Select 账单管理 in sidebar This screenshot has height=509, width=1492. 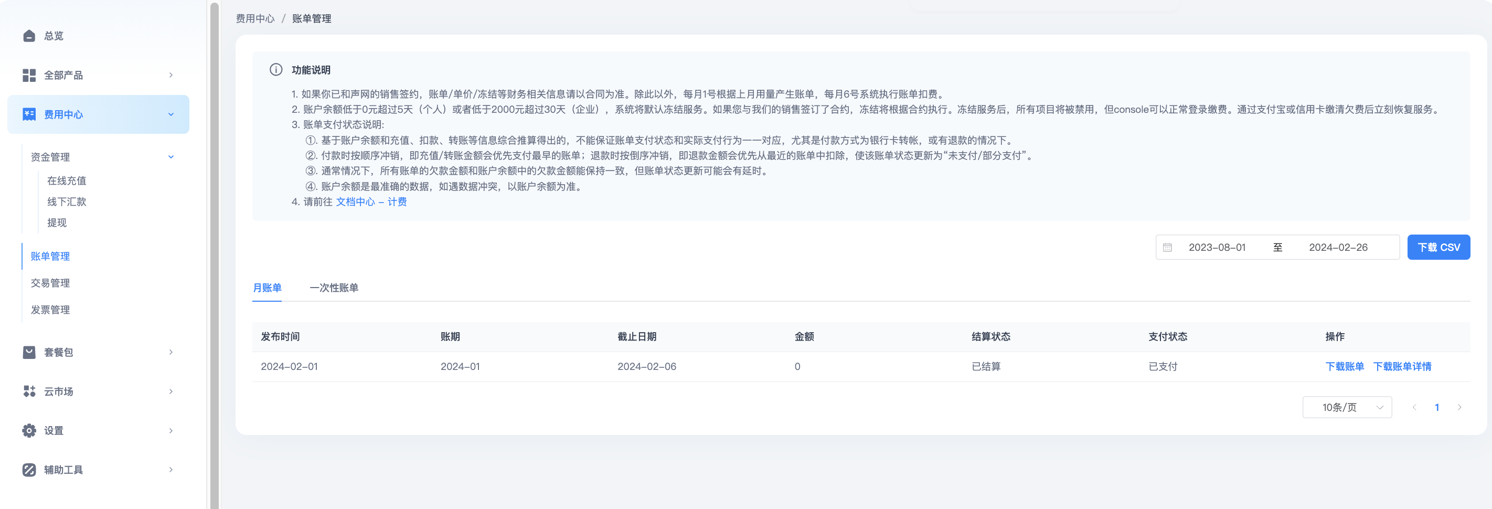click(50, 256)
